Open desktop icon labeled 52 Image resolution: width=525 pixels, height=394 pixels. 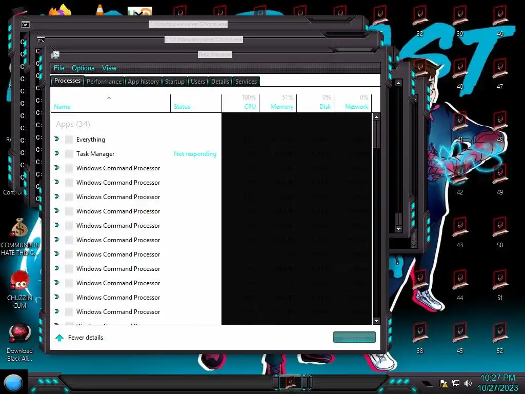coord(500,338)
